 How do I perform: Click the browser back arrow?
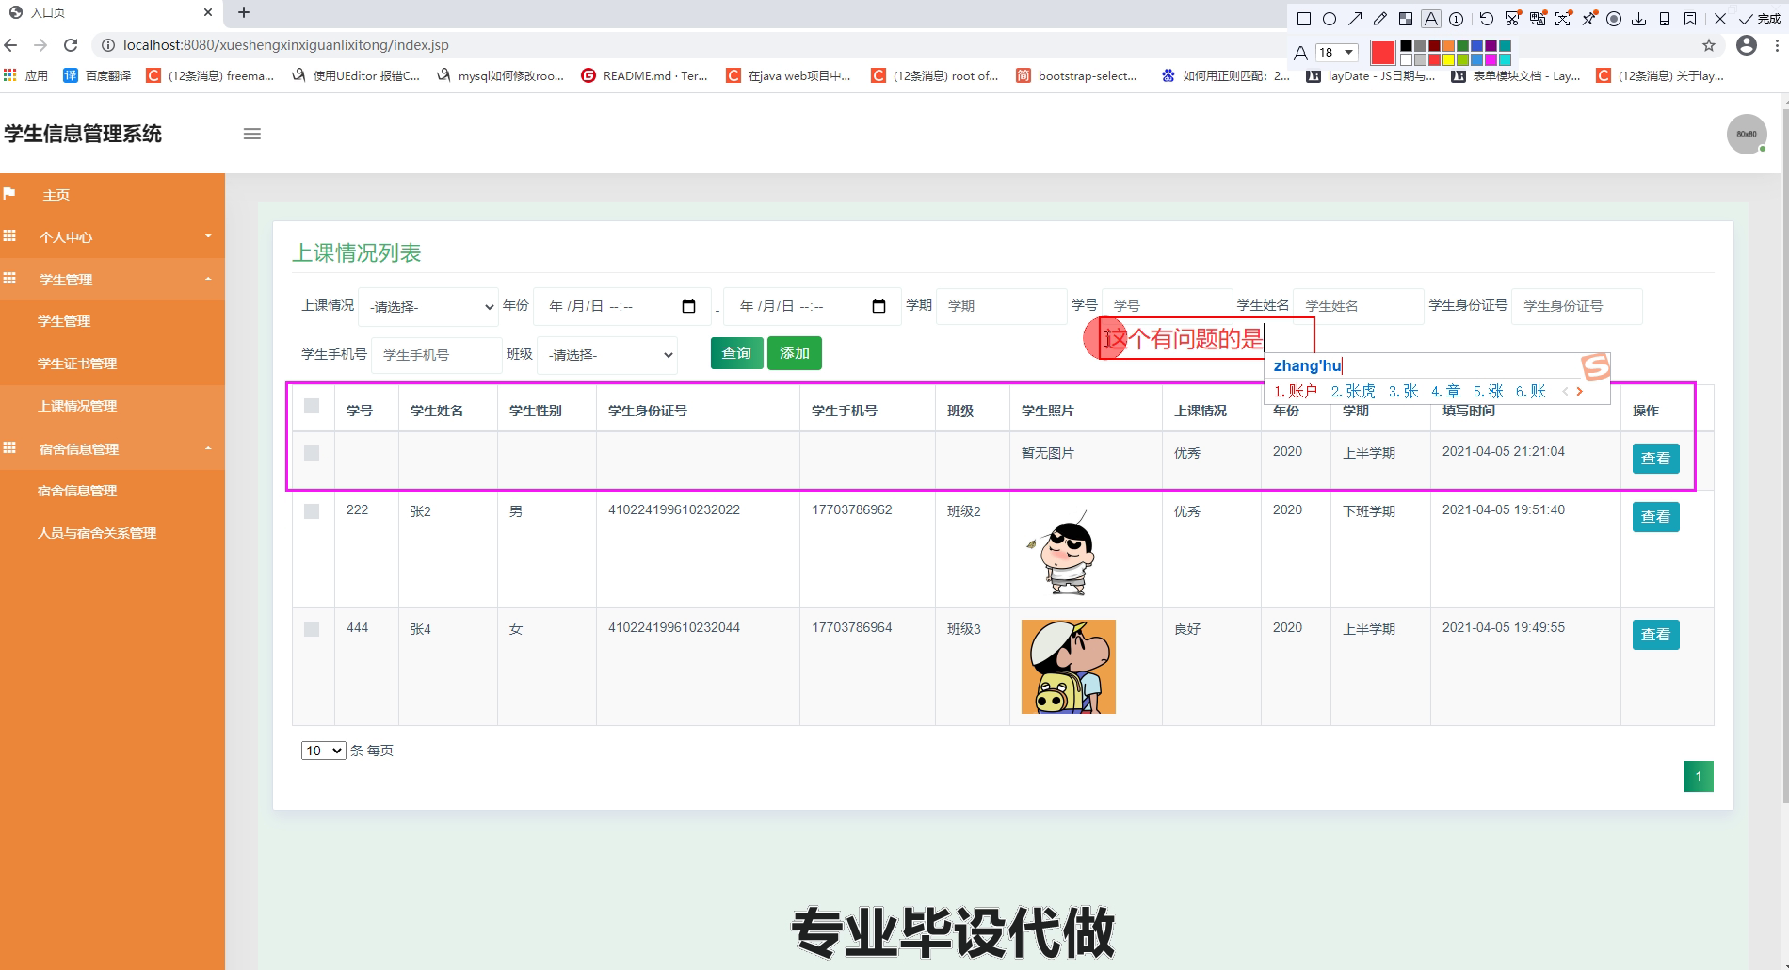click(x=11, y=45)
